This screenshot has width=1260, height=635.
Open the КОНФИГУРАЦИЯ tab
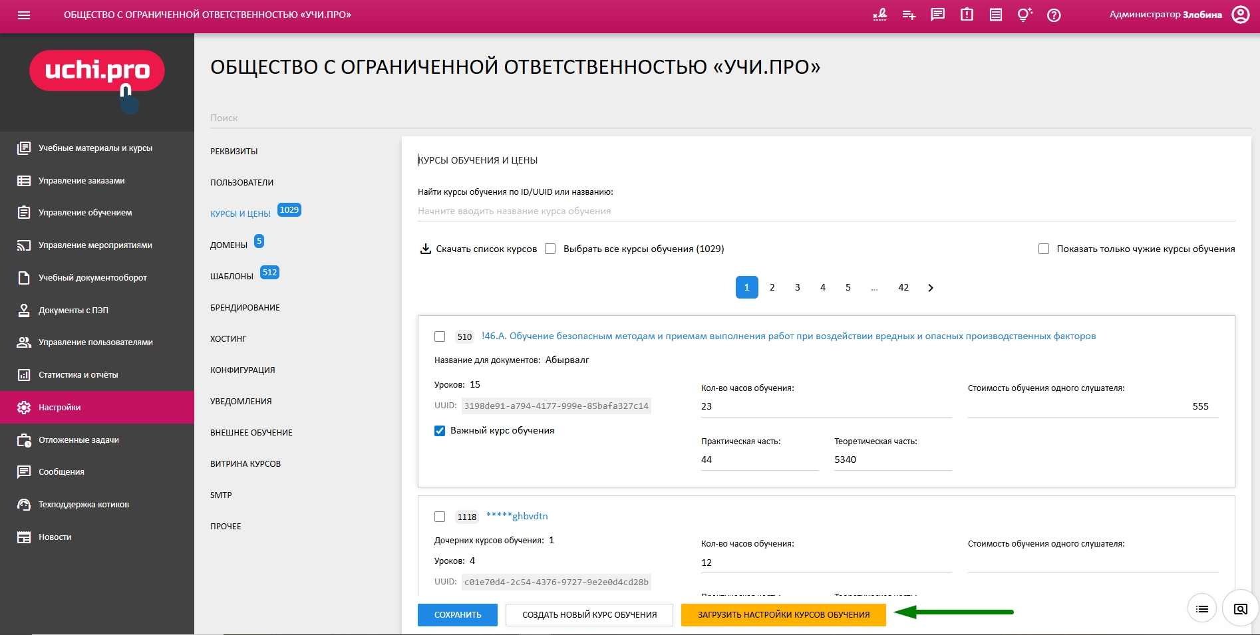(x=243, y=370)
